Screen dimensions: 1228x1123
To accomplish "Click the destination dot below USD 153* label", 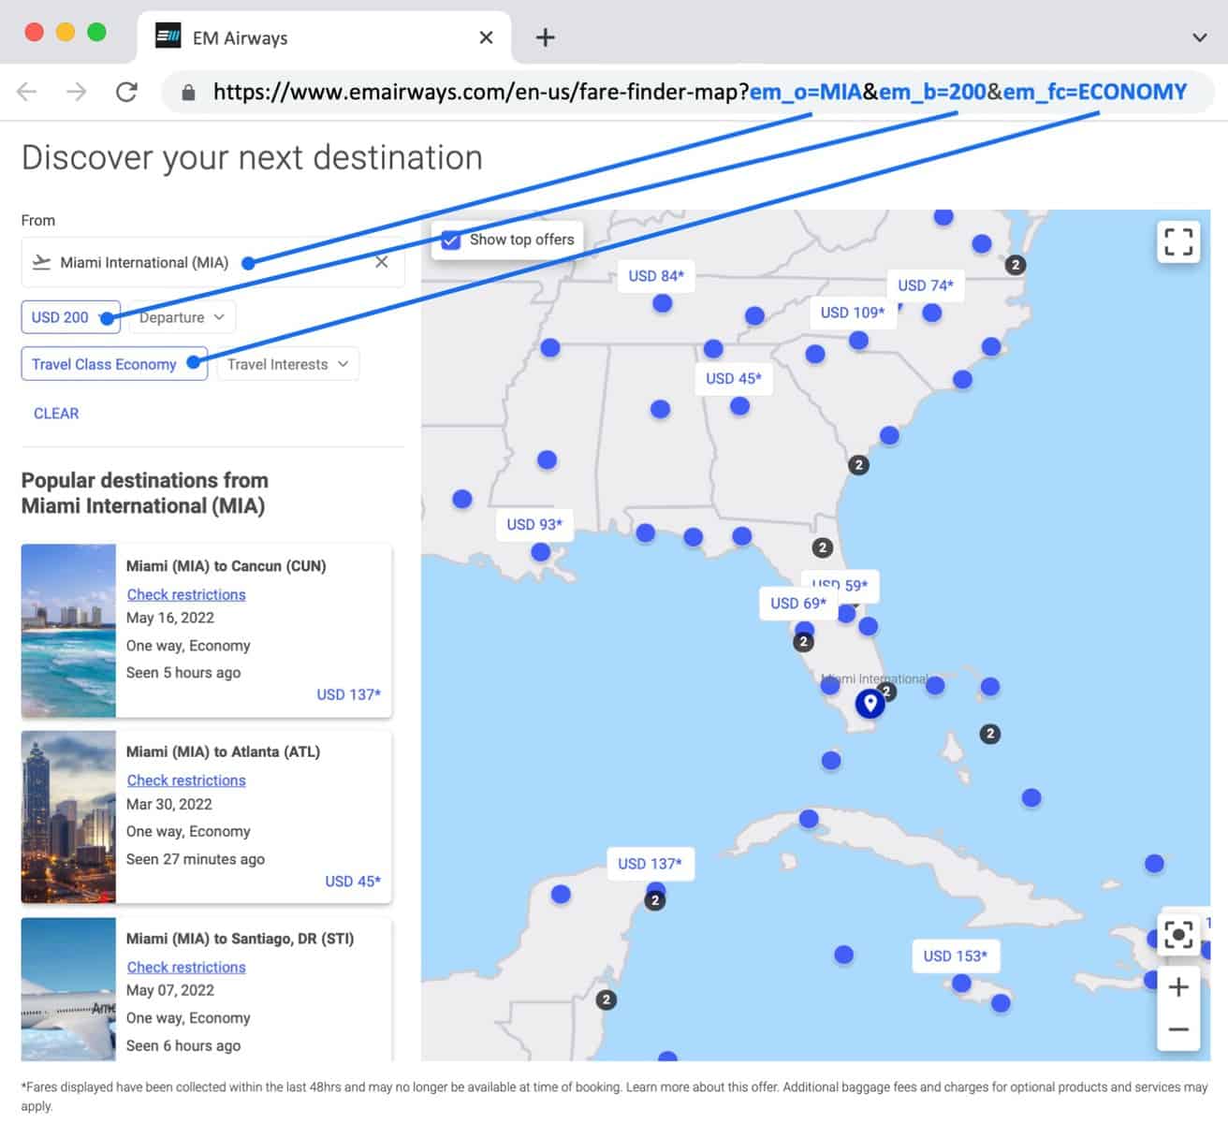I will (x=961, y=983).
